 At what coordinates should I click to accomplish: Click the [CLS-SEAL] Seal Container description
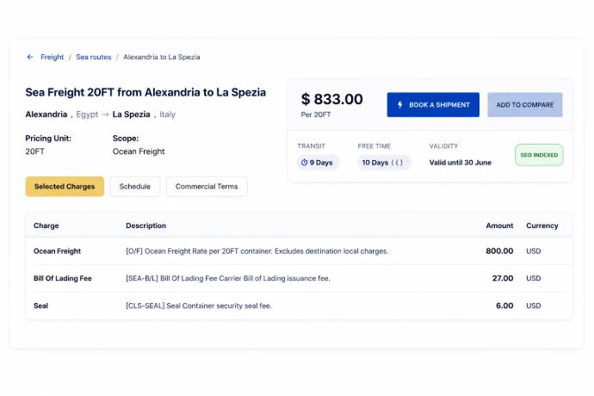[199, 306]
